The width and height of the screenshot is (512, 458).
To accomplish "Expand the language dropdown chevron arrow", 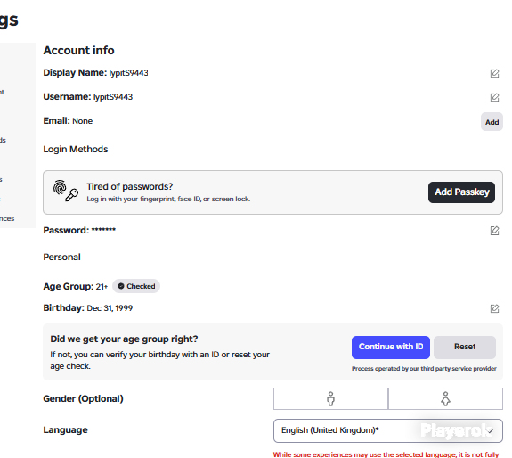I will coord(490,431).
